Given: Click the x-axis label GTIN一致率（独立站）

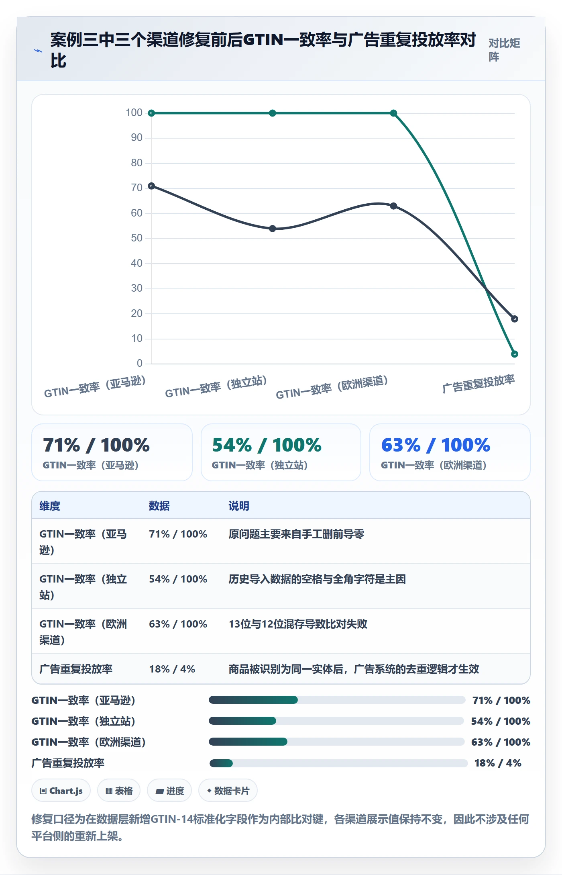Looking at the screenshot, I should tap(216, 386).
